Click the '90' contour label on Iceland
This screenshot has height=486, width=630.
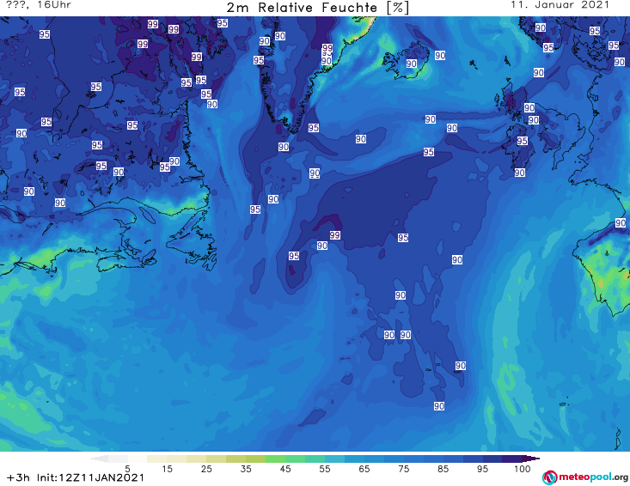(411, 64)
